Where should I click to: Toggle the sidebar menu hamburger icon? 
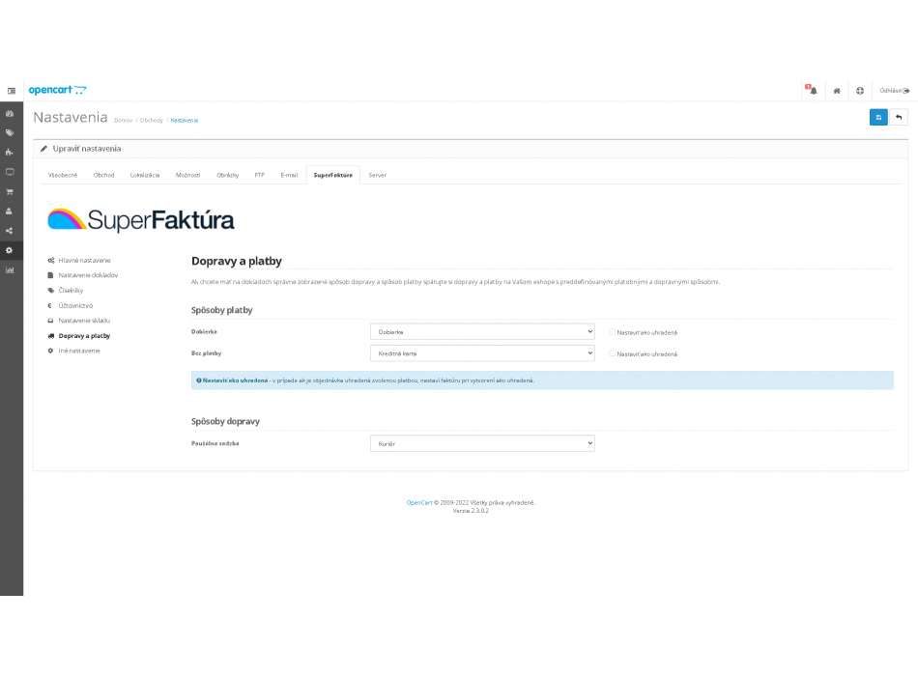pos(12,91)
